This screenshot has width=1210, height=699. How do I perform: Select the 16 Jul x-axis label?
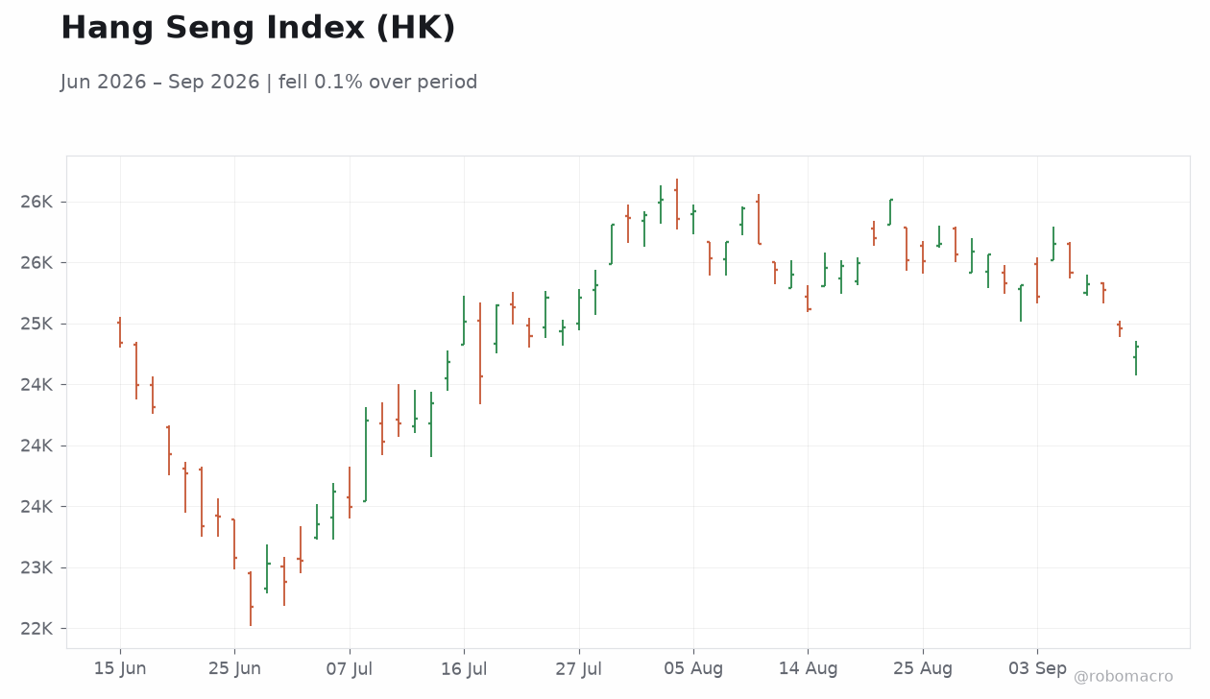(x=464, y=668)
